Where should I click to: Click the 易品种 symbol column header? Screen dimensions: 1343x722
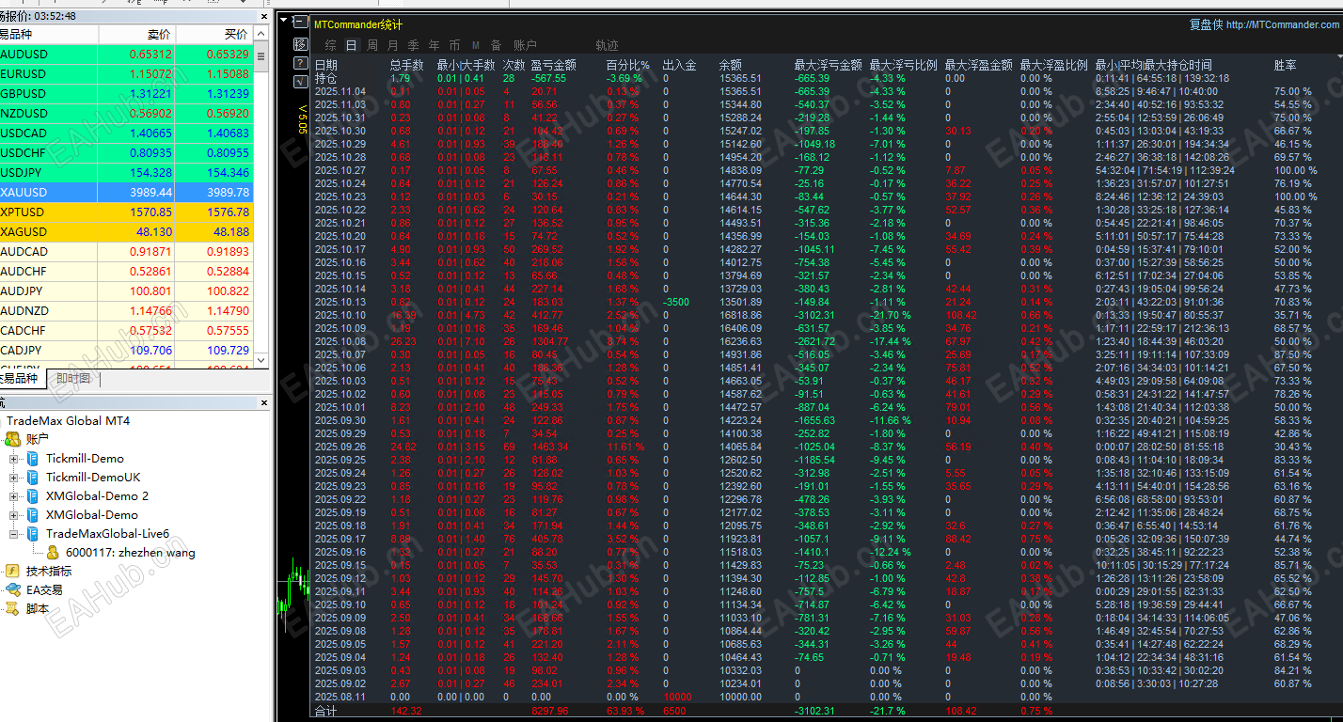point(49,34)
